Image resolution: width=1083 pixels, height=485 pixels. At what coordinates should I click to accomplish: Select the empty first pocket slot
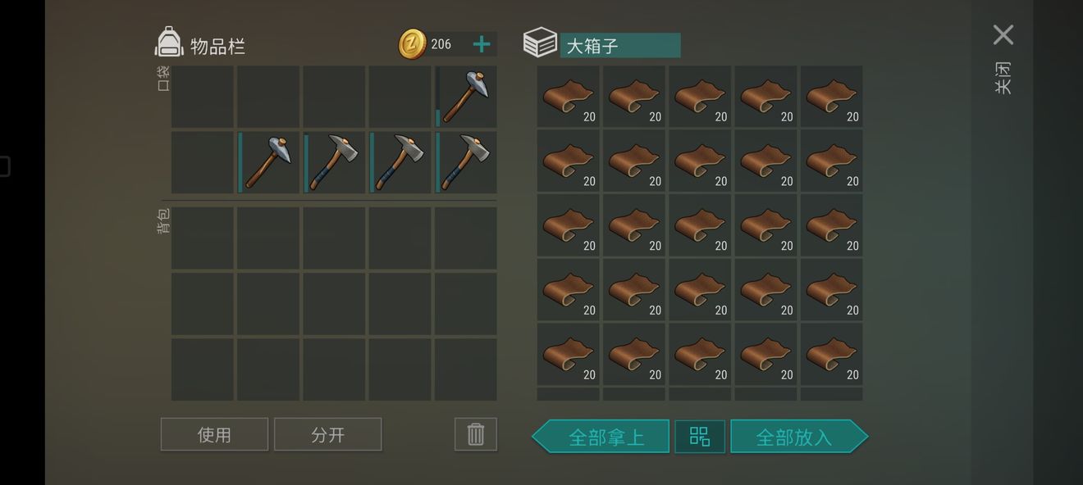[x=203, y=97]
